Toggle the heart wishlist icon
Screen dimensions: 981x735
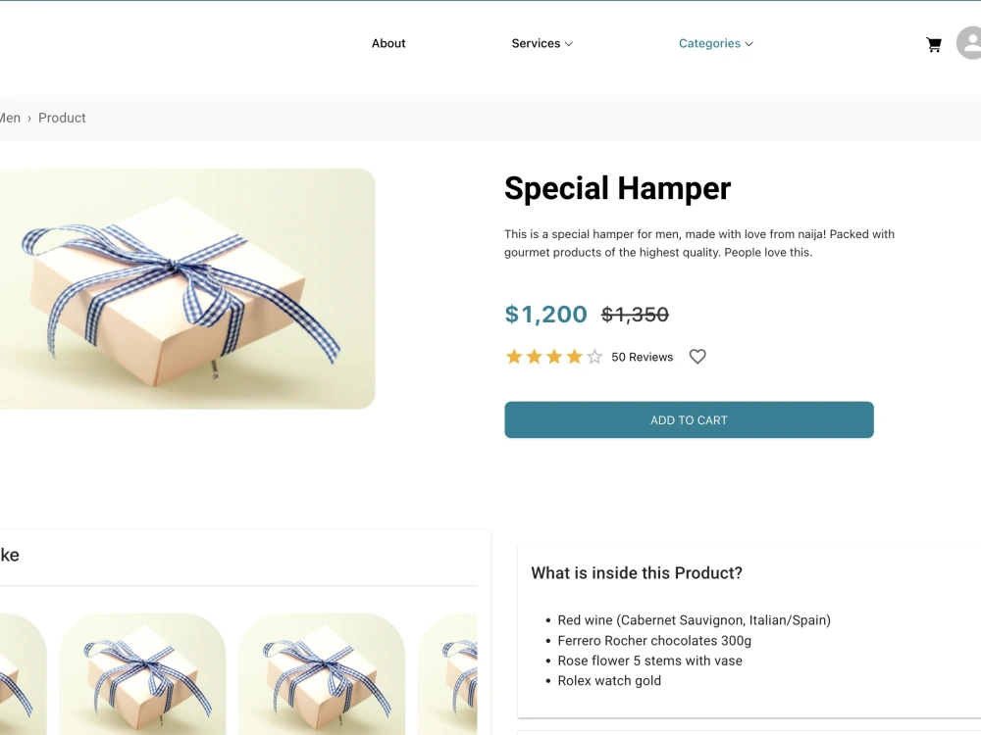pyautogui.click(x=697, y=357)
